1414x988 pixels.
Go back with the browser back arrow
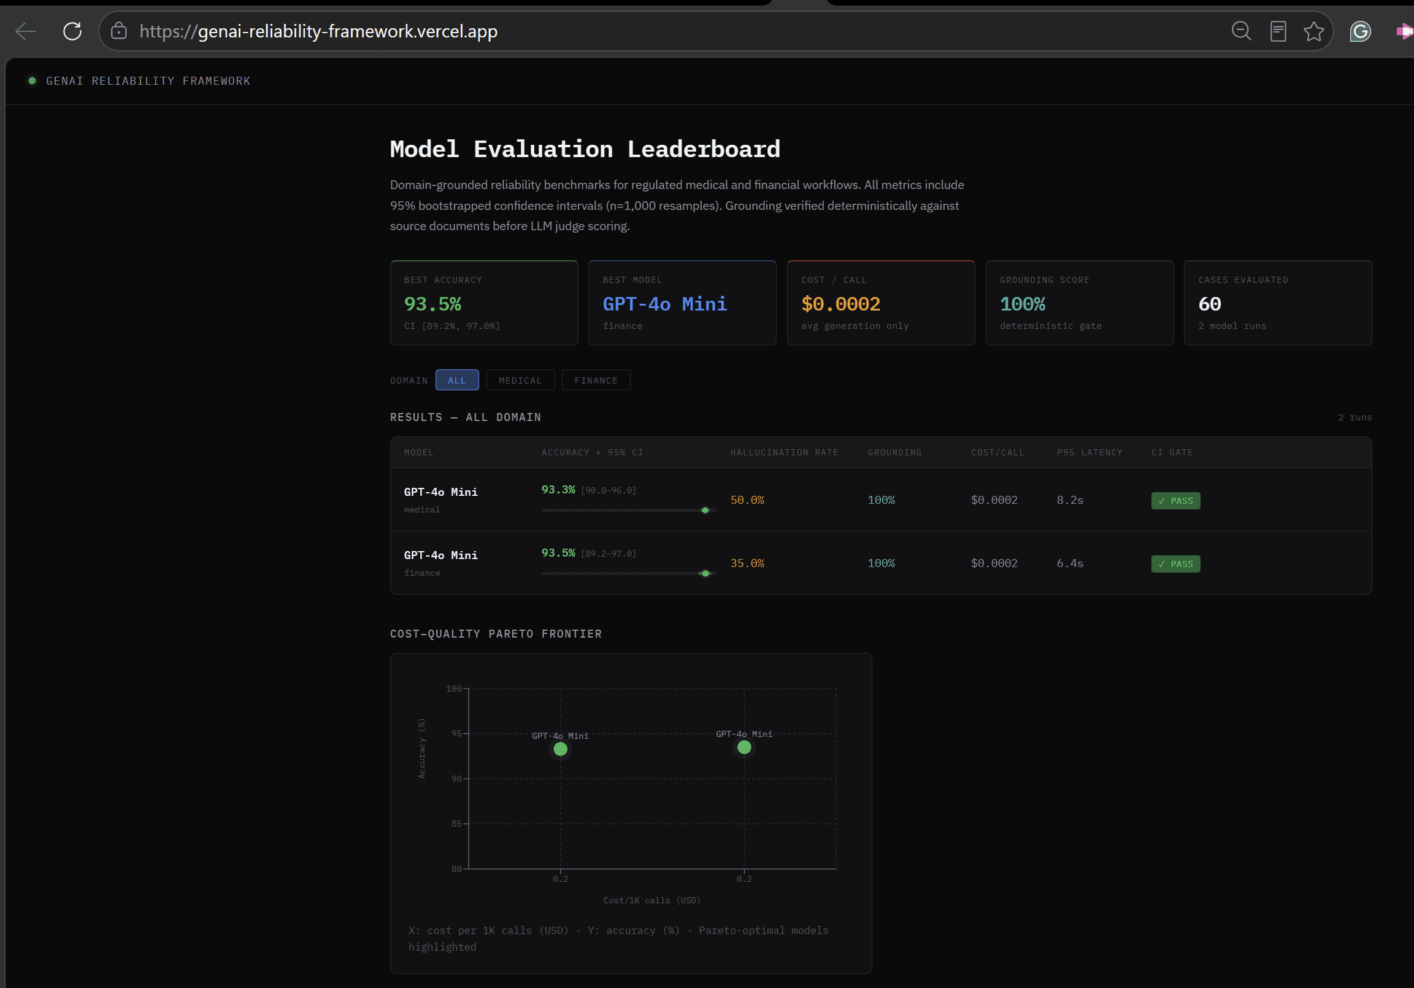26,31
